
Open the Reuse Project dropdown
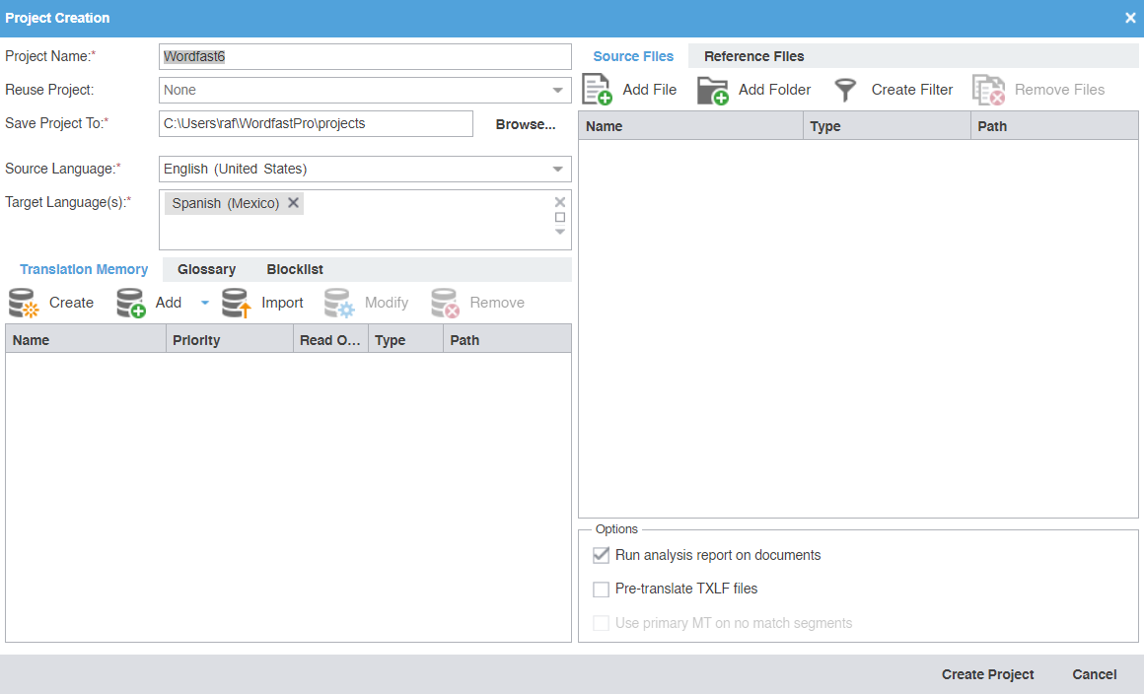(x=559, y=90)
